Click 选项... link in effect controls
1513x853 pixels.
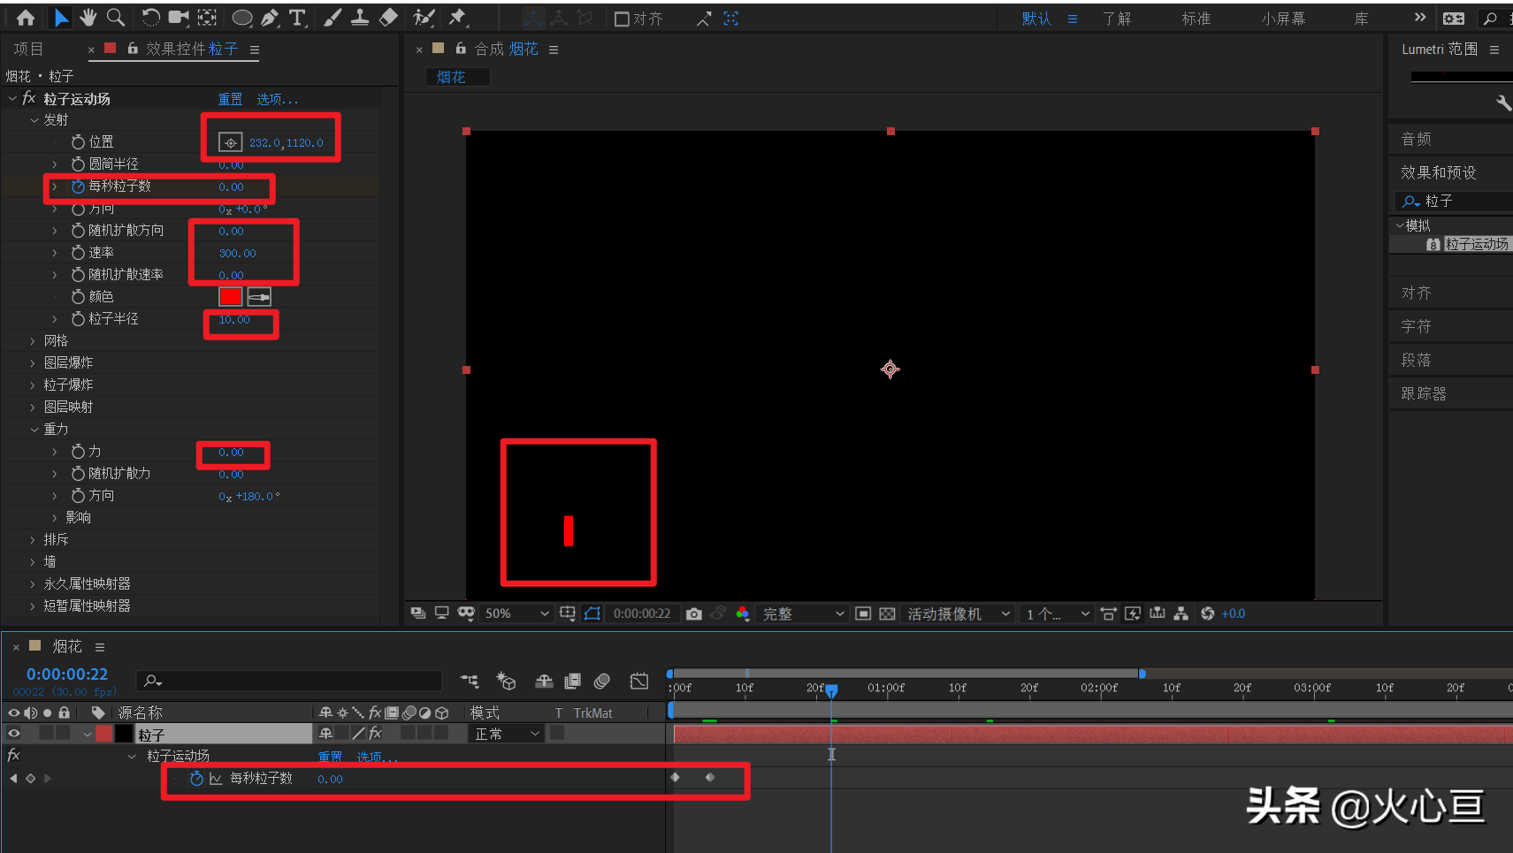(x=278, y=99)
